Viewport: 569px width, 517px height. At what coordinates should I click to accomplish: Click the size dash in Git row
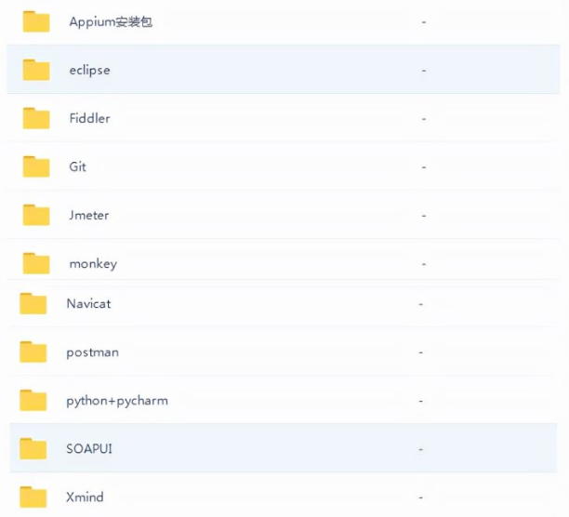click(x=424, y=167)
